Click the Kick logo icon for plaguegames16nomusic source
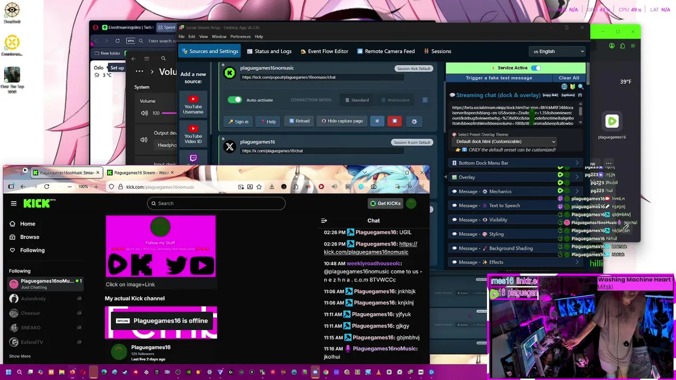 click(230, 73)
